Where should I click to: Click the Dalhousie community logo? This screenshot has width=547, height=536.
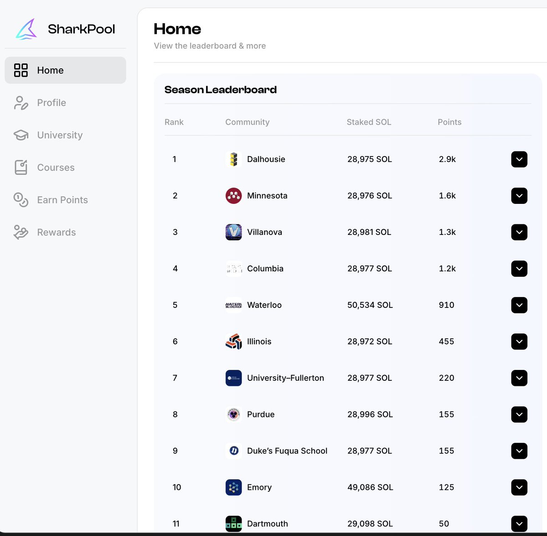pos(234,159)
